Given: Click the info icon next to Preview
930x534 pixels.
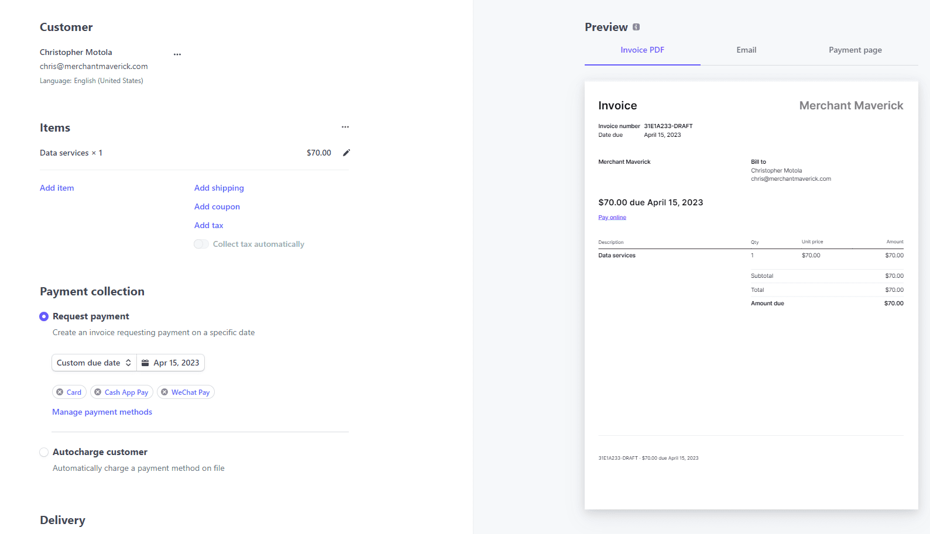Looking at the screenshot, I should pos(636,26).
